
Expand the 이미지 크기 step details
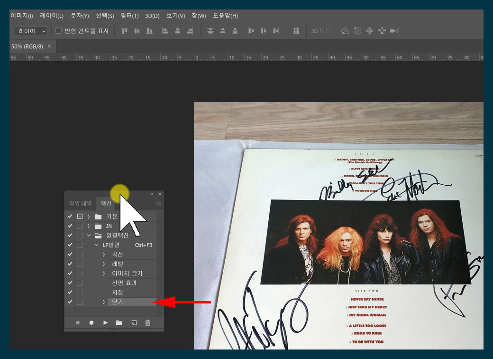(104, 274)
